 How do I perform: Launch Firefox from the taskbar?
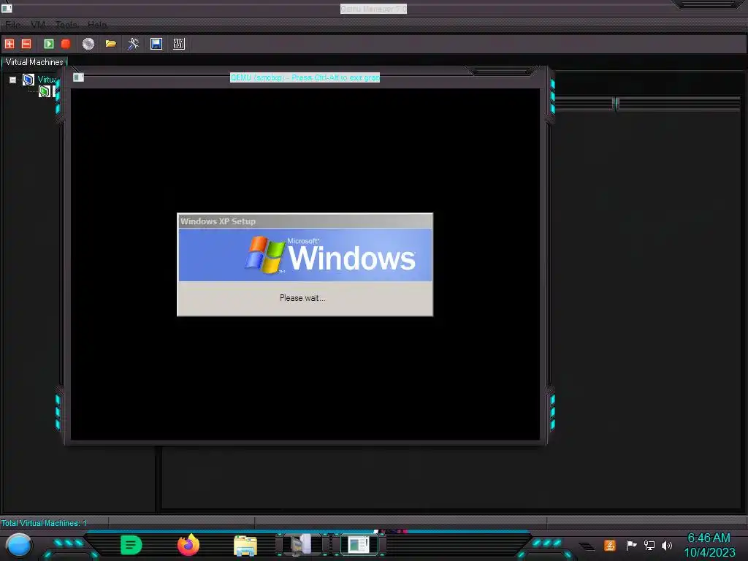click(x=188, y=545)
